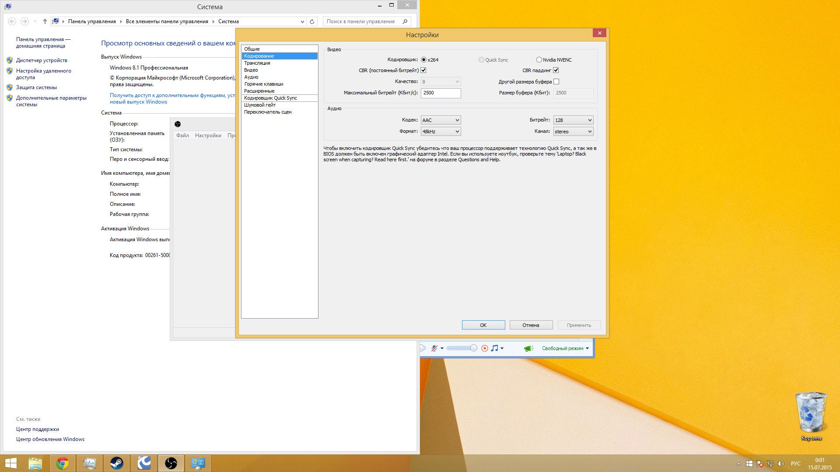Open the Windows Start button
Viewport: 840px width, 472px height.
[x=10, y=463]
